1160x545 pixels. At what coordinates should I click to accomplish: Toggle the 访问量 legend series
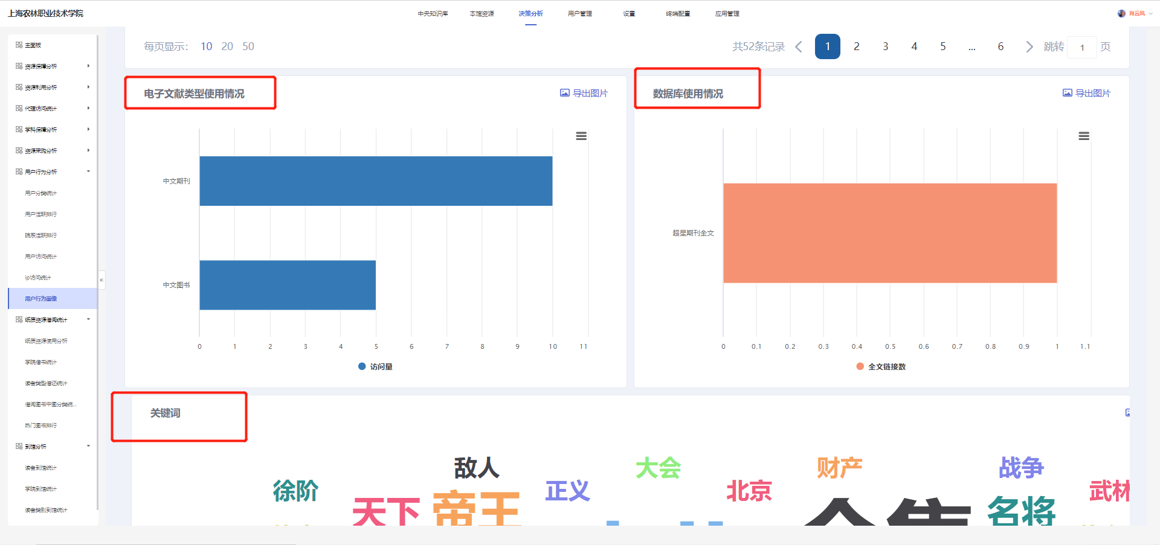[375, 366]
